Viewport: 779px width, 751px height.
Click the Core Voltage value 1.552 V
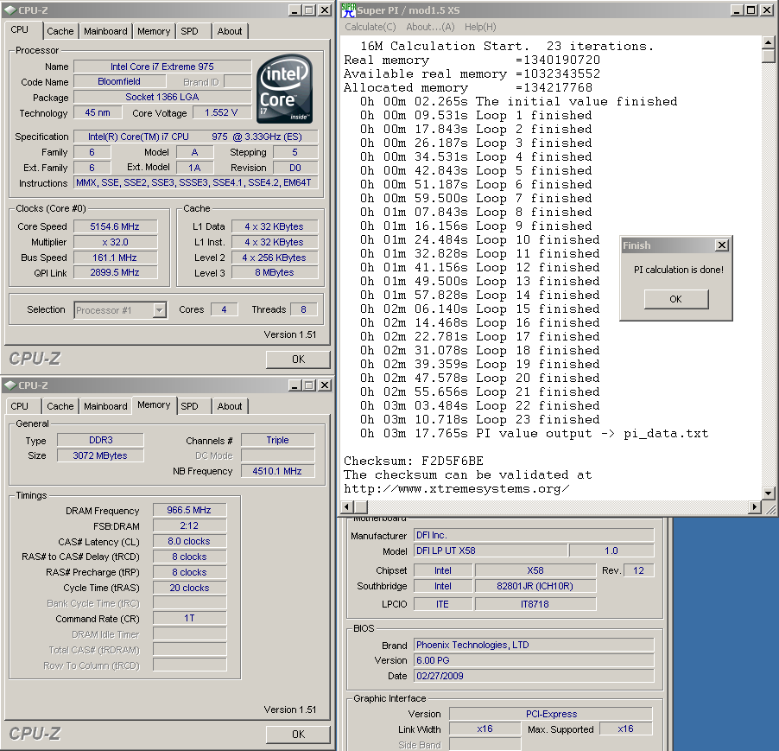point(221,113)
